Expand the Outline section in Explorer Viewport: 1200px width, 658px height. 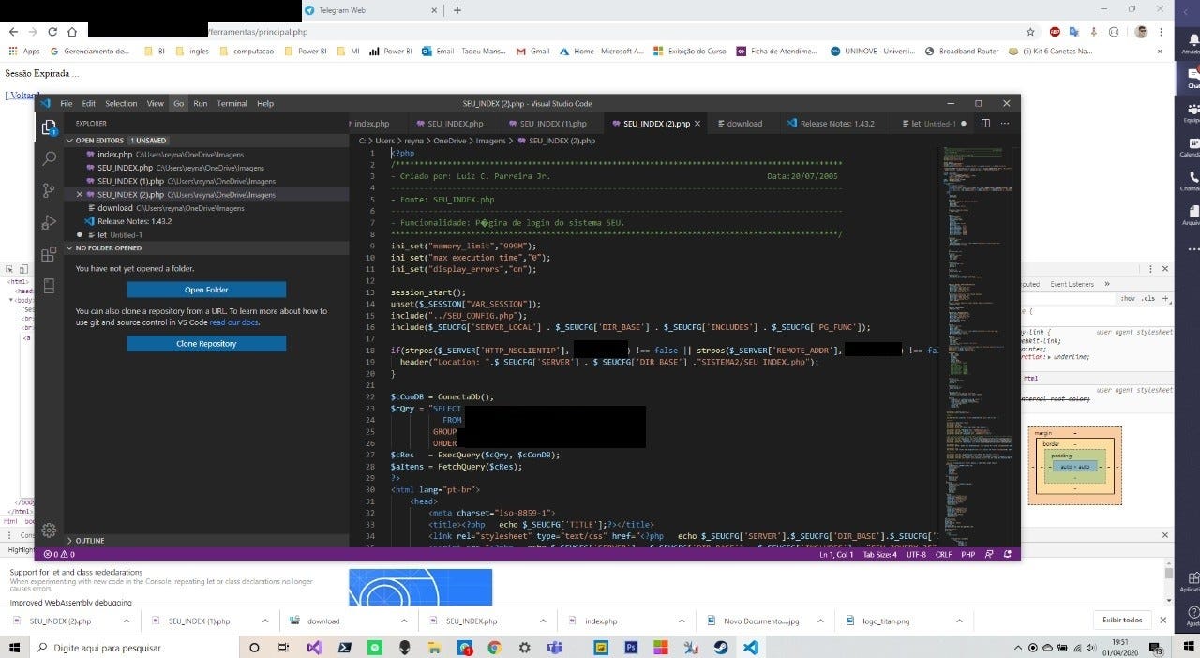(x=91, y=541)
